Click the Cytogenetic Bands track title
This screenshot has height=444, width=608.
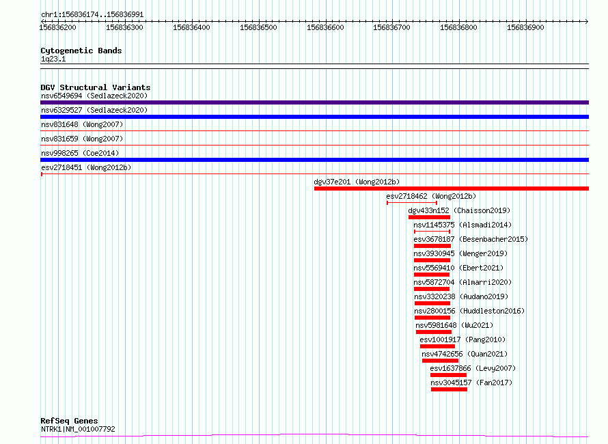[x=81, y=51]
